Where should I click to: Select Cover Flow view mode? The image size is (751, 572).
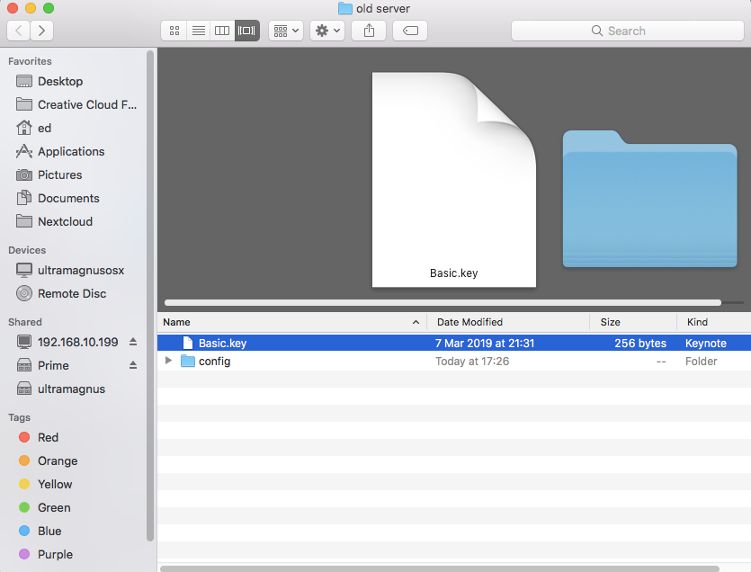pyautogui.click(x=246, y=31)
